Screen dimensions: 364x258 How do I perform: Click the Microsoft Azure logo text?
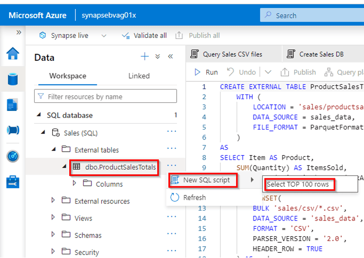click(x=37, y=15)
